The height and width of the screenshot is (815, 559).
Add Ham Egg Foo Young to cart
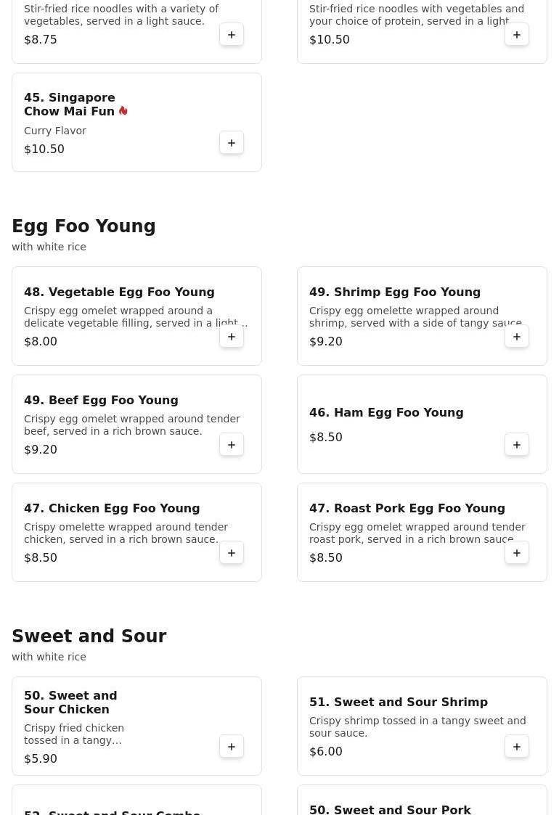(516, 444)
